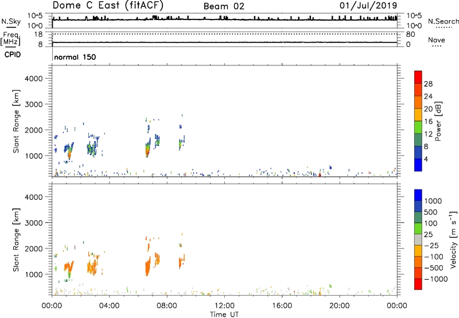Click "-500" on the velocity colorbar

433,268
